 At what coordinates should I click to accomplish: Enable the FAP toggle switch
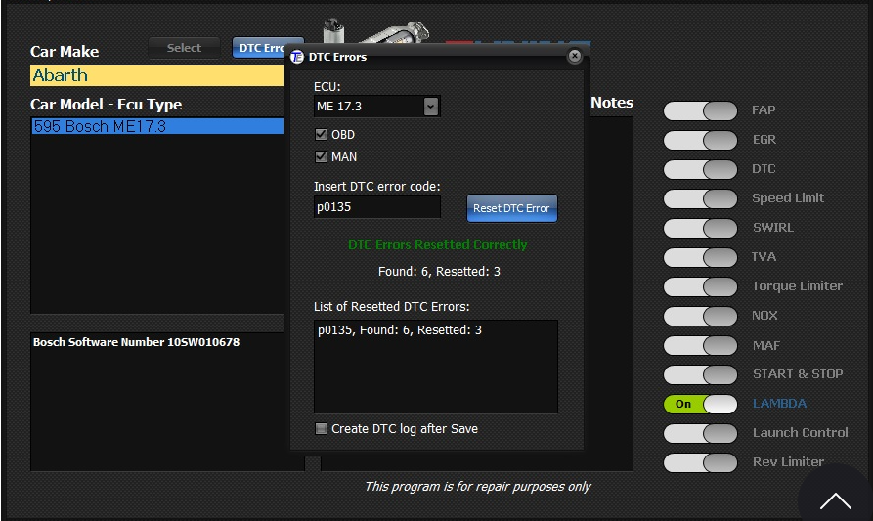point(700,110)
